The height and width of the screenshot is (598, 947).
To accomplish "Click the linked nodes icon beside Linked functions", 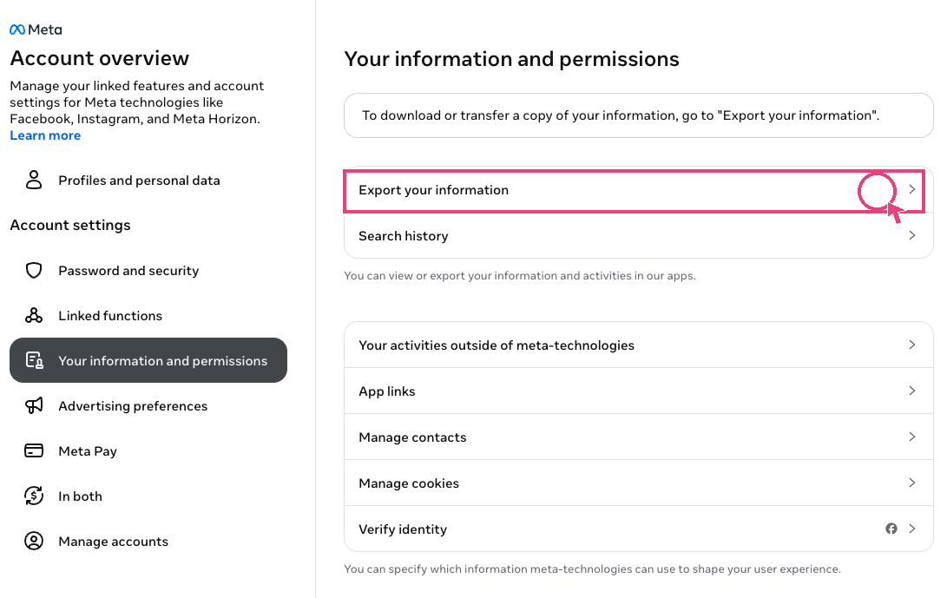I will tap(34, 315).
